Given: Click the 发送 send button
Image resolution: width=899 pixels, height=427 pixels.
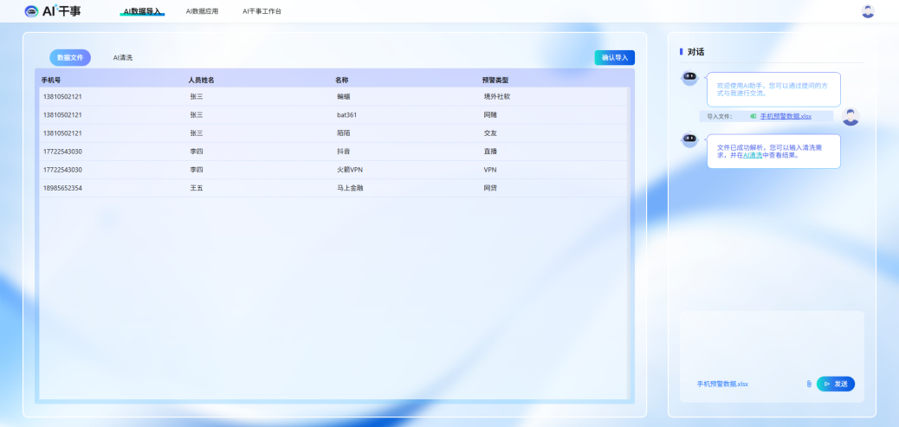Looking at the screenshot, I should (835, 384).
